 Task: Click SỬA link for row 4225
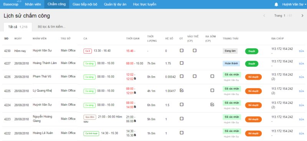(302, 91)
